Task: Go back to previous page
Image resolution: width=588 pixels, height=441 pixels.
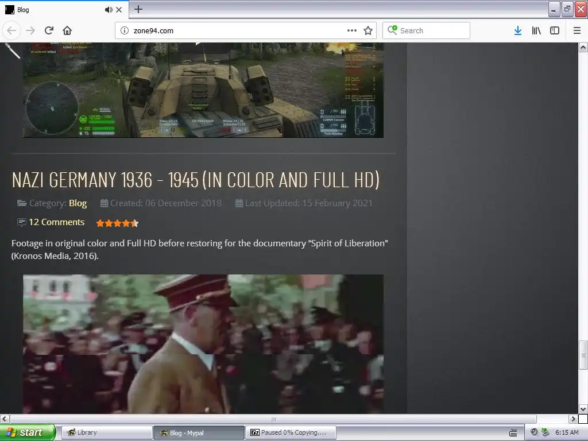Action: [x=11, y=30]
